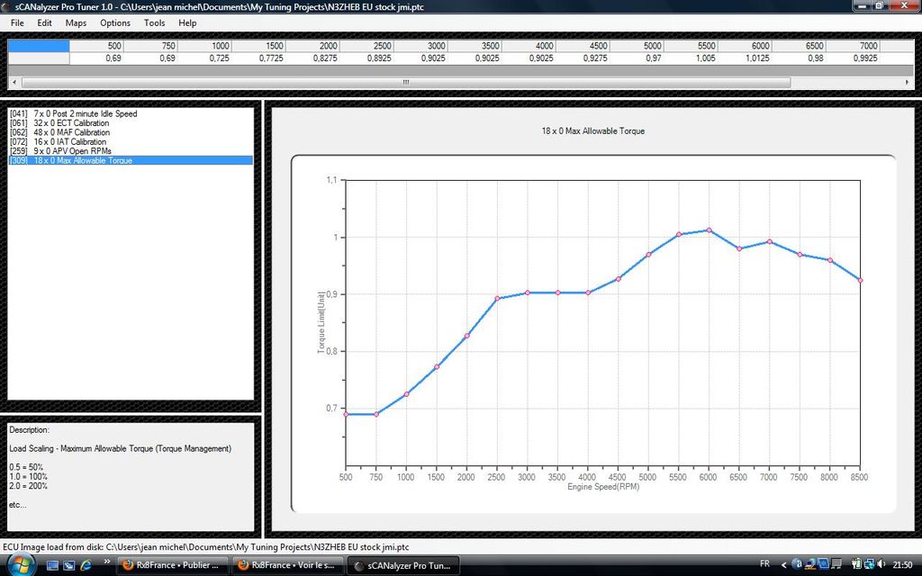Select the 32 x 0 ECT Calibration entry
The height and width of the screenshot is (576, 922).
point(71,123)
